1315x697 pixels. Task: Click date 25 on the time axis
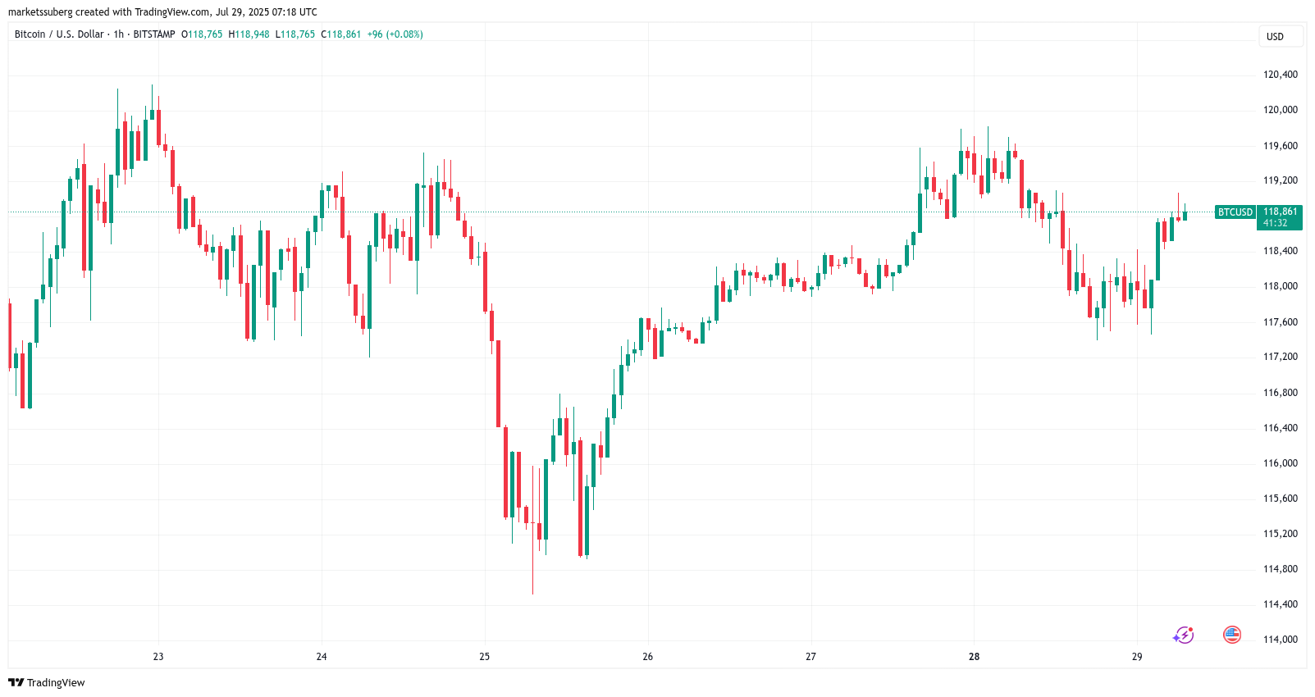tap(485, 657)
